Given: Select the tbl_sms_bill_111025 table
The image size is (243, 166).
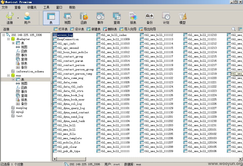Looking at the screenshot, I should click(115, 78).
